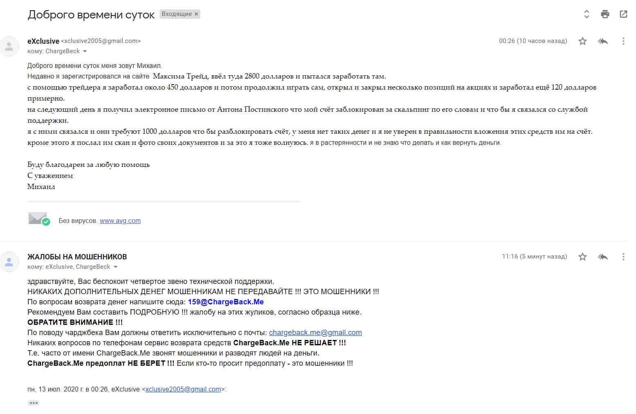
Task: Open more options for the eXclusive message
Action: click(623, 41)
